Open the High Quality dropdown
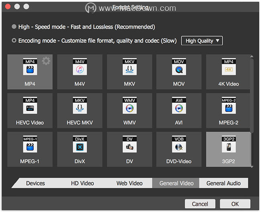Screen dimensions: 261x212 tap(202, 41)
